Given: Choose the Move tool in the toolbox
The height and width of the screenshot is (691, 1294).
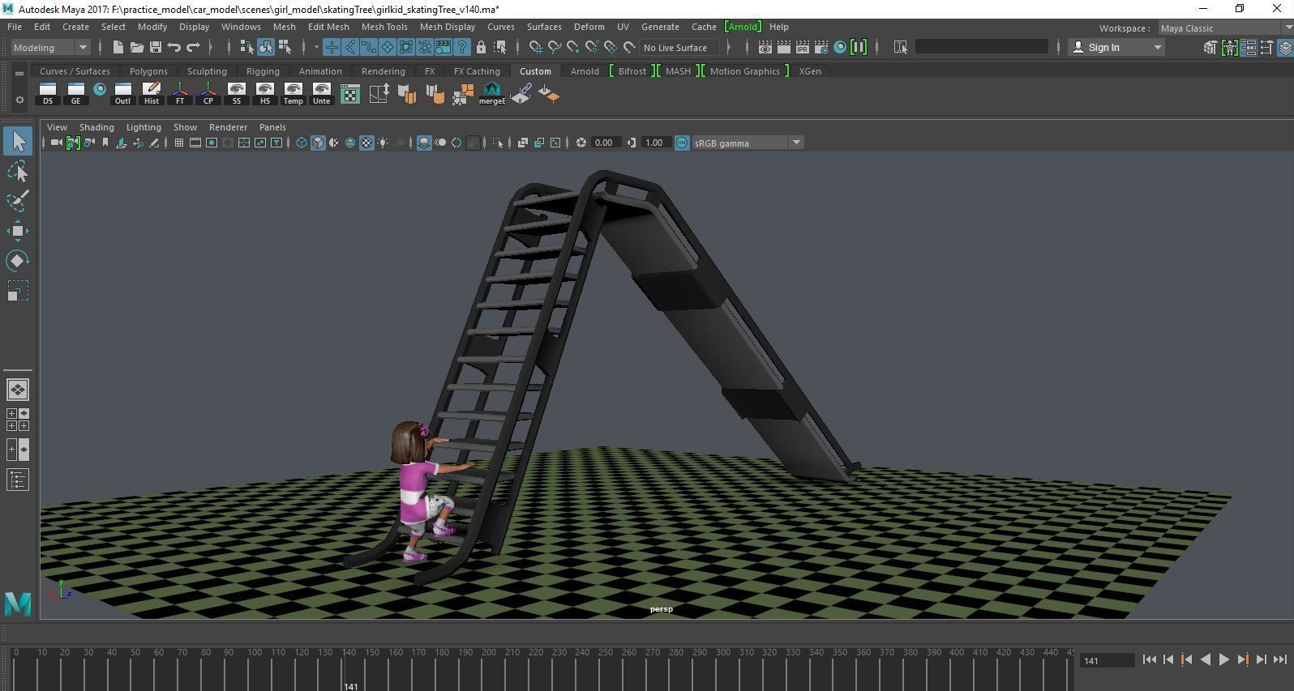Looking at the screenshot, I should tap(18, 231).
